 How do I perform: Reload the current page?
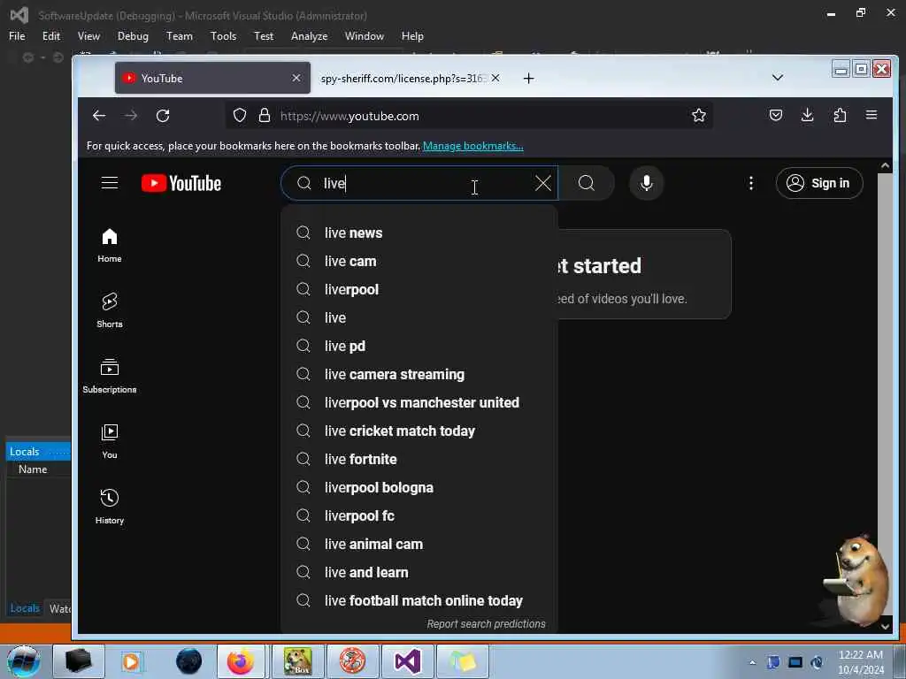click(163, 116)
